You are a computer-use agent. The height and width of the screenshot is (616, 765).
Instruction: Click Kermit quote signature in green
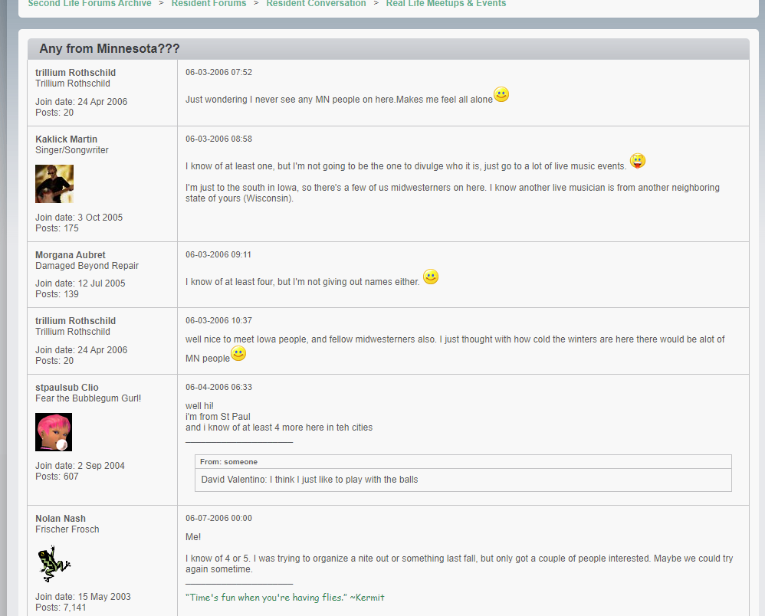(x=285, y=598)
